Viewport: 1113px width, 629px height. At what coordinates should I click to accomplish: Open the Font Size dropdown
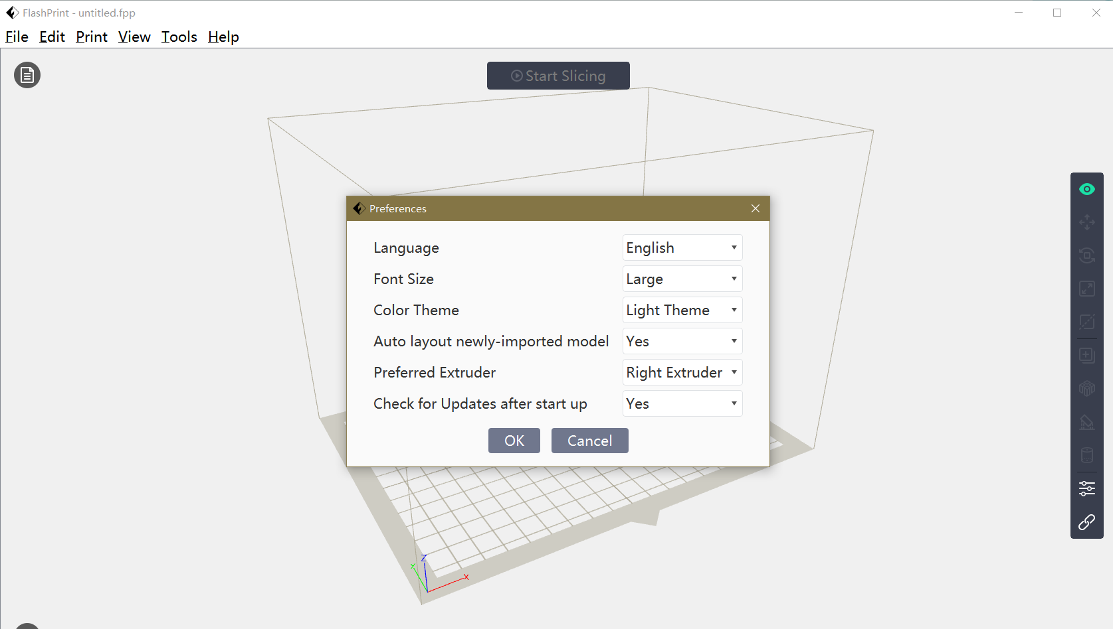coord(682,279)
